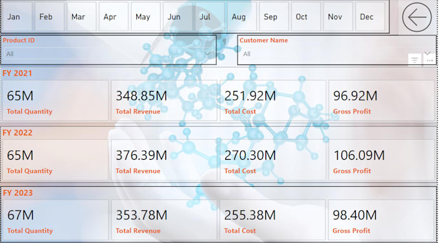
Task: Select the 270.30M Total Cost card
Action: [273, 160]
